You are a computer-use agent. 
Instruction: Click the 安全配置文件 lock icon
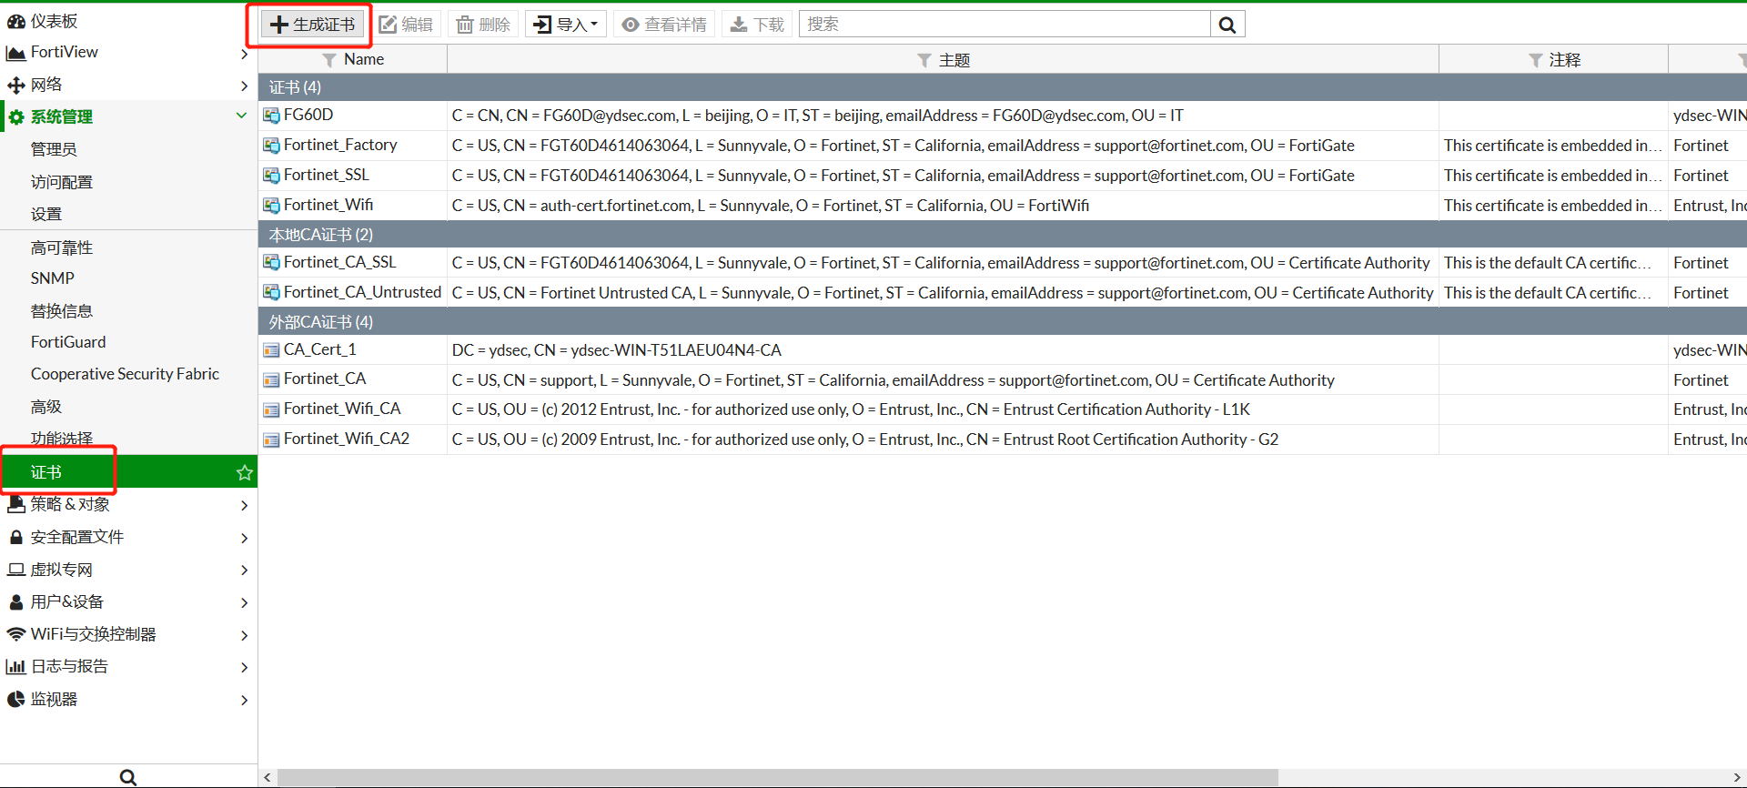(15, 538)
